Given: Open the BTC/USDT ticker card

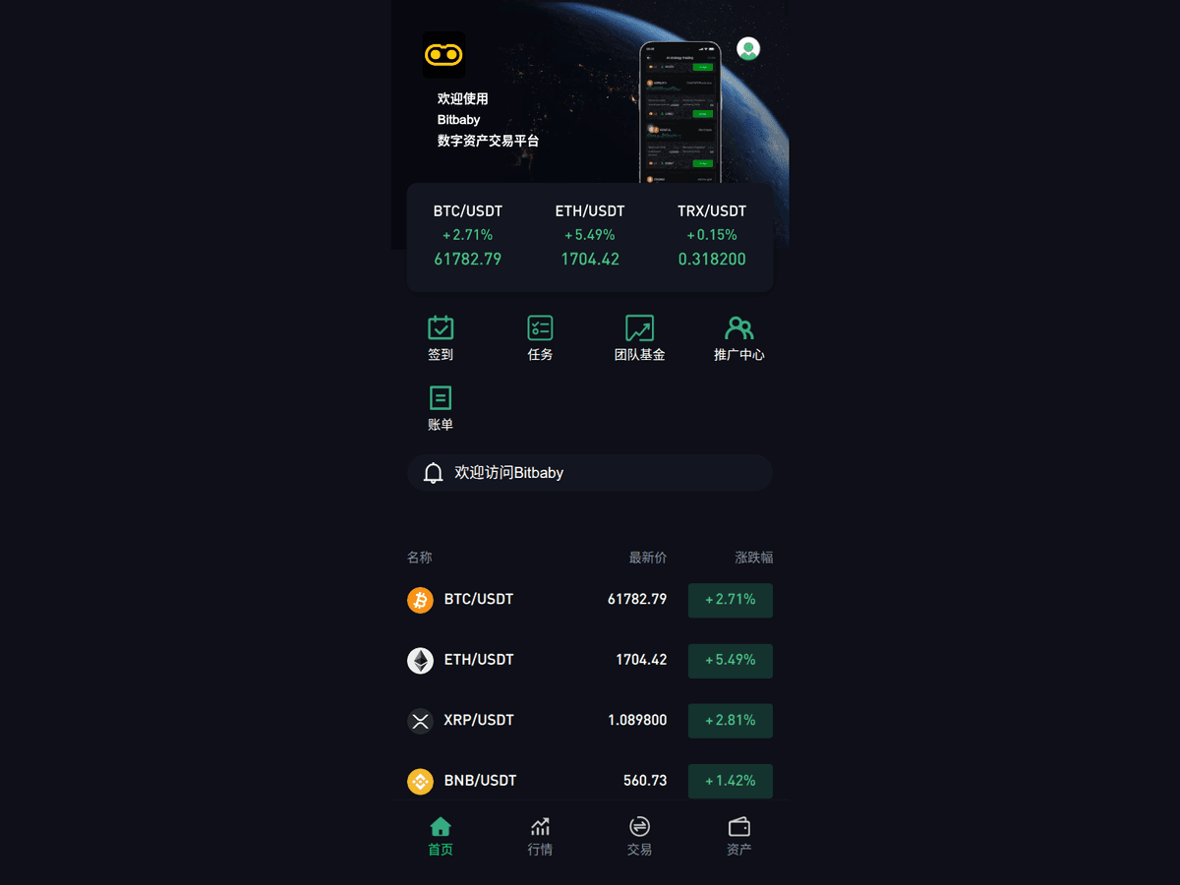Looking at the screenshot, I should point(468,236).
